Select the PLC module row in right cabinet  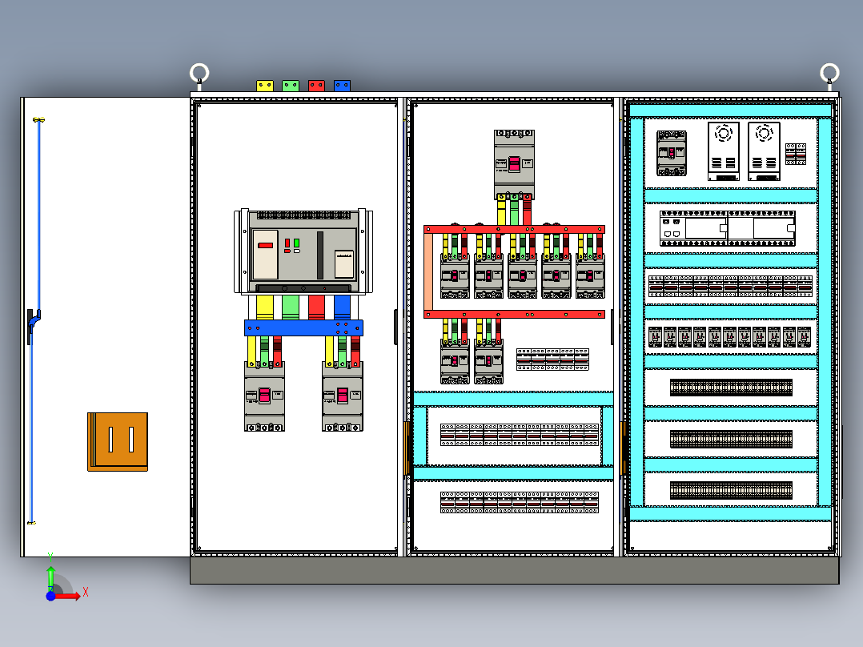tap(728, 228)
